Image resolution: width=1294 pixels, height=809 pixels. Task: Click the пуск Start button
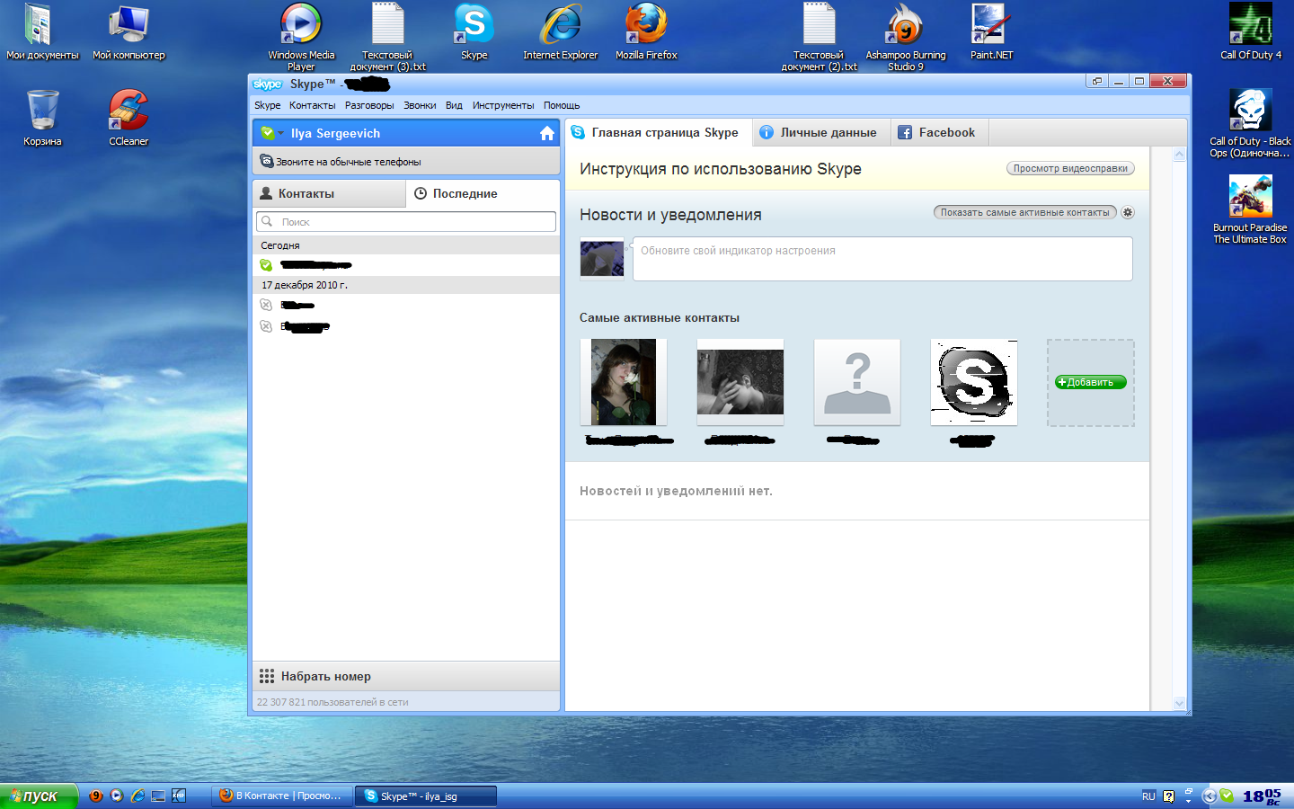(39, 796)
